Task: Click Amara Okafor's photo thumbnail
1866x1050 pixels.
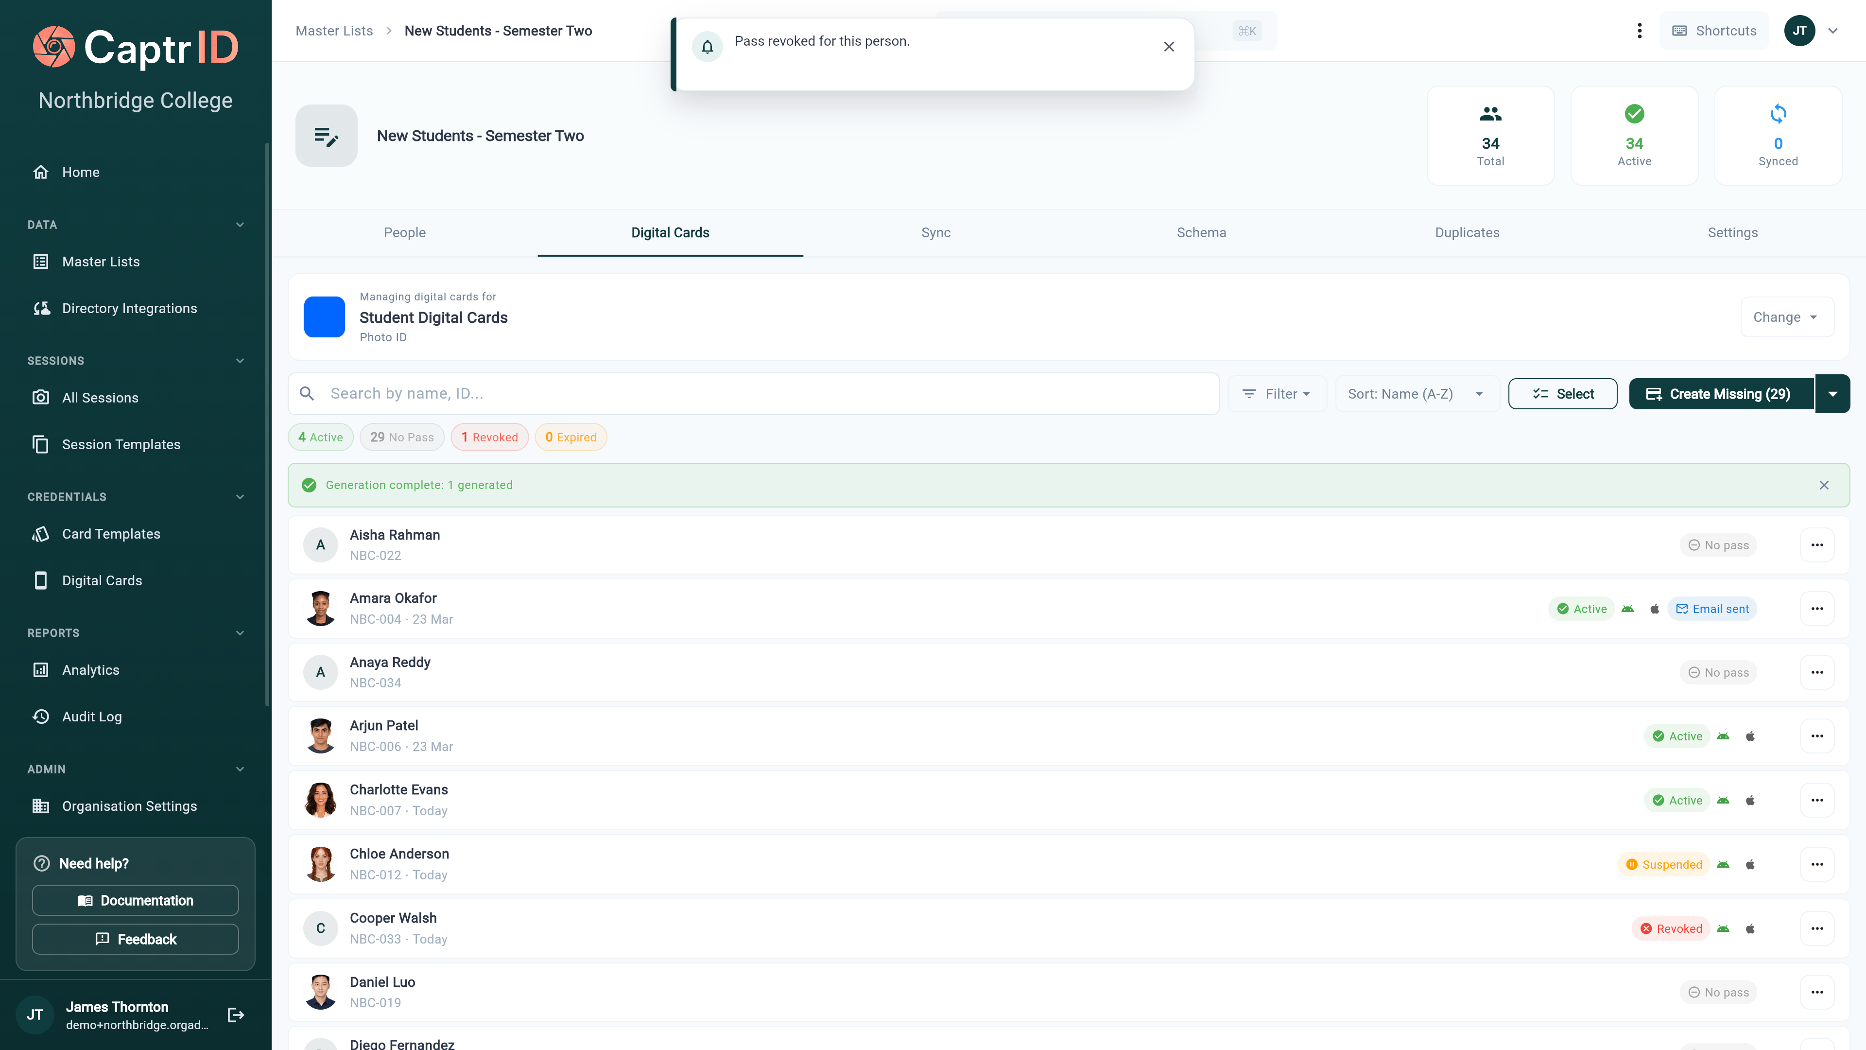Action: (320, 609)
